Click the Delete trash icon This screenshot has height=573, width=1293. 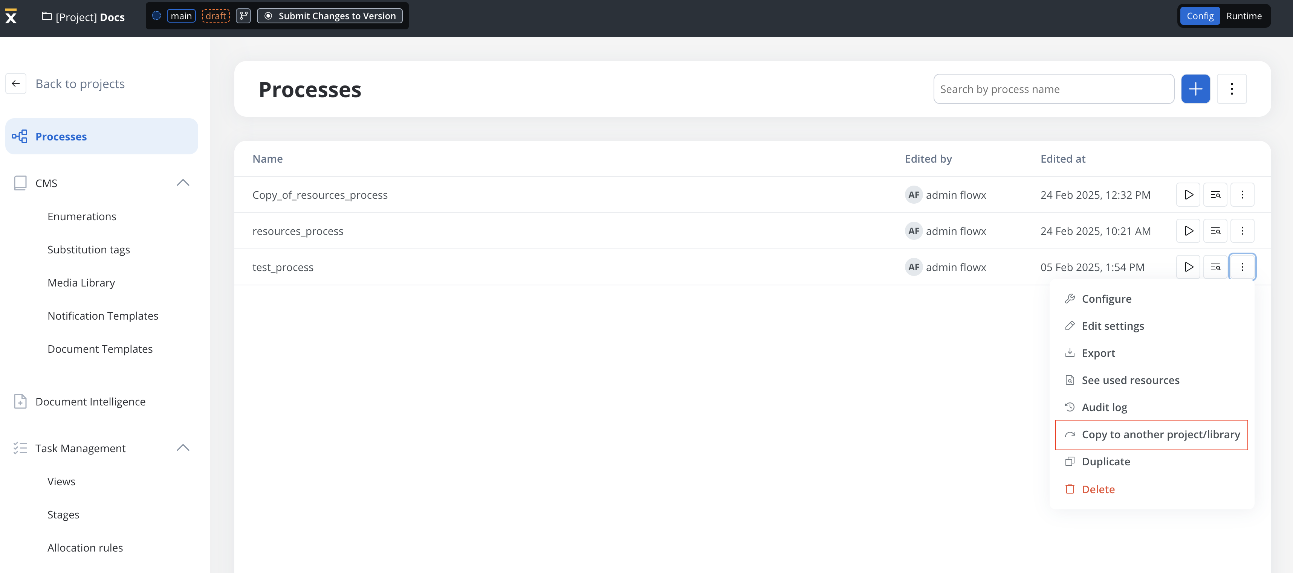1070,489
